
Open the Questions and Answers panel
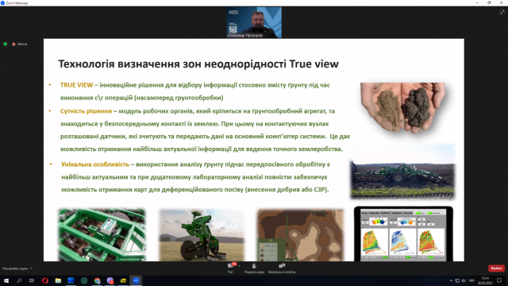click(282, 268)
